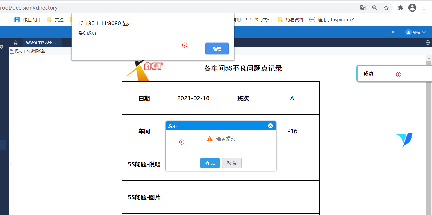Click the blue bird floating icon
Image resolution: width=432 pixels, height=215 pixels.
coord(404,140)
